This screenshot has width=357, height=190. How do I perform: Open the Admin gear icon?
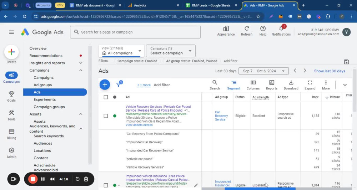click(11, 150)
